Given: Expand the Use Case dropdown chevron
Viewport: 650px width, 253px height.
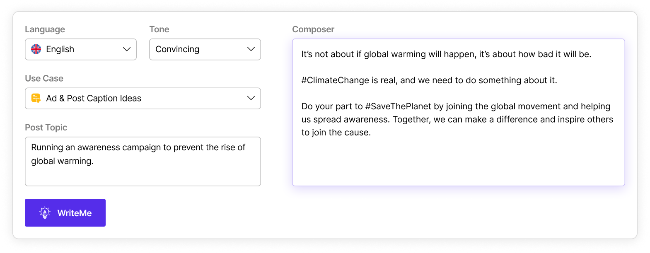Looking at the screenshot, I should tap(251, 98).
